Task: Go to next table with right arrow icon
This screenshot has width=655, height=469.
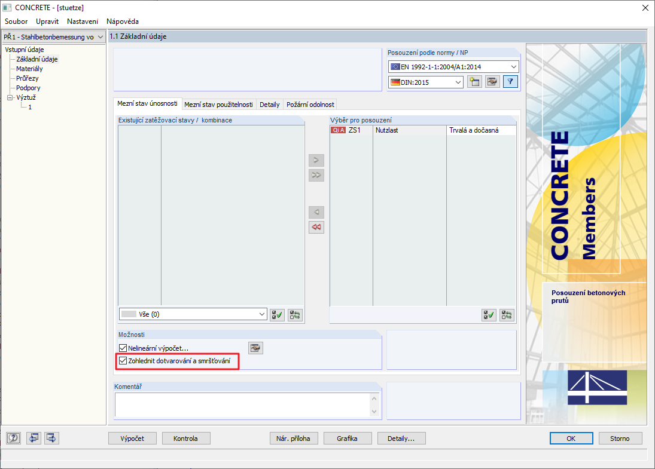Action: pos(51,438)
